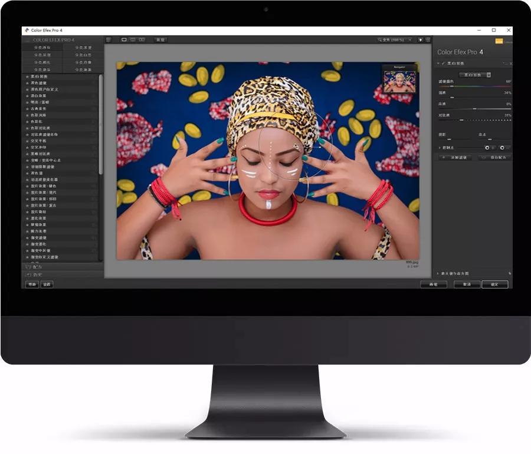Expand the control points section
Image resolution: width=531 pixels, height=454 pixels.
click(x=440, y=148)
